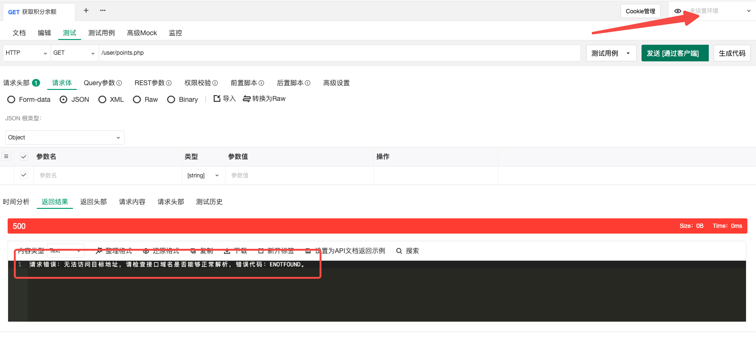This screenshot has width=756, height=353.
Task: Open the more tabs ellipsis menu
Action: (x=103, y=10)
